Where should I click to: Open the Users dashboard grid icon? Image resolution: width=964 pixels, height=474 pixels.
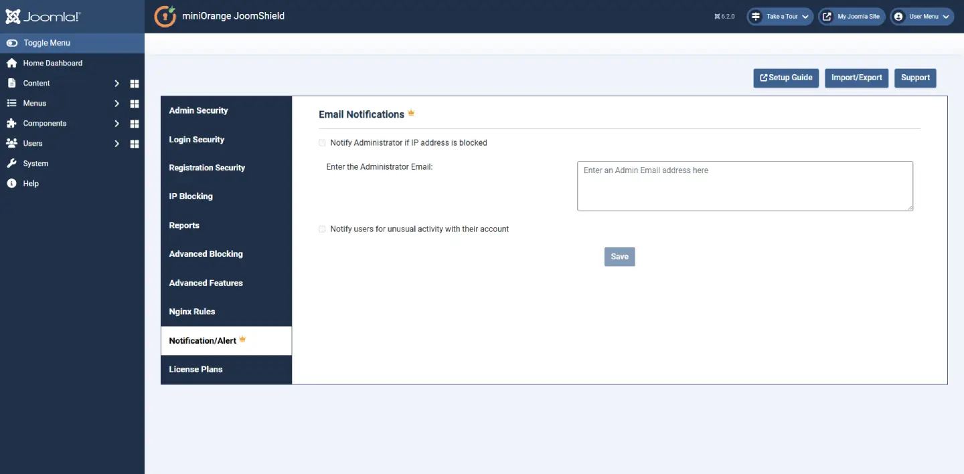tap(135, 144)
